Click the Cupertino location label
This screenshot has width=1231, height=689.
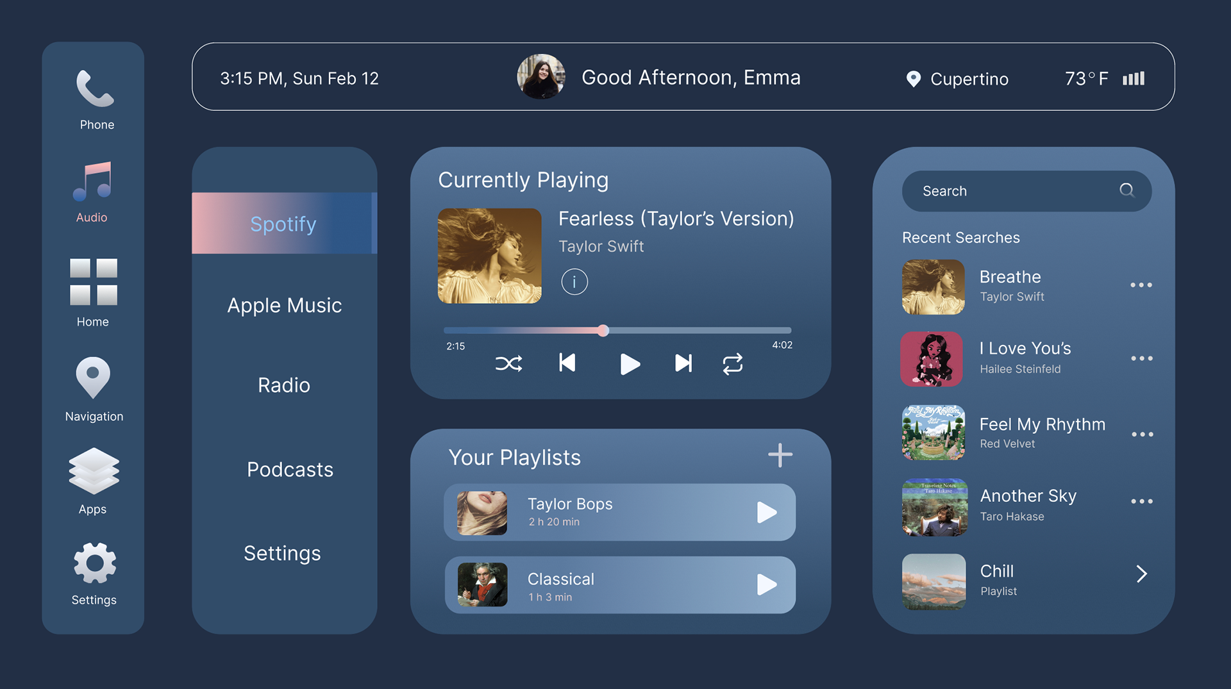[x=969, y=79]
